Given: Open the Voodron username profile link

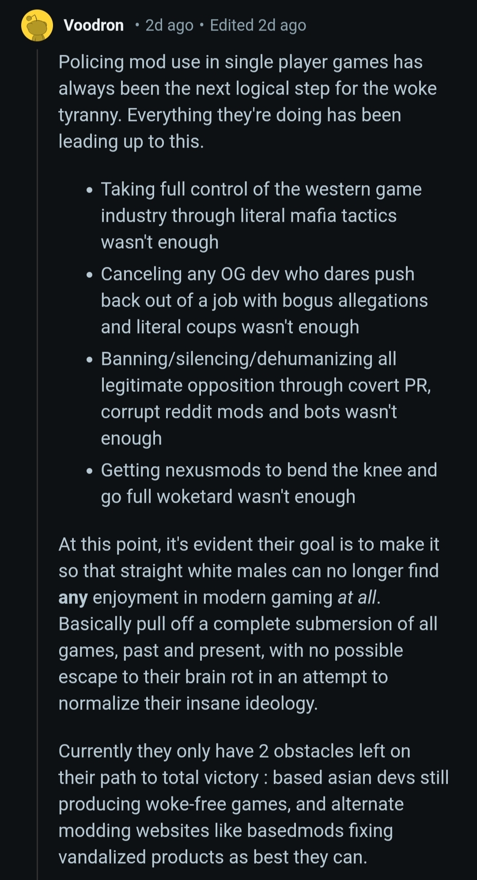Looking at the screenshot, I should pos(94,25).
